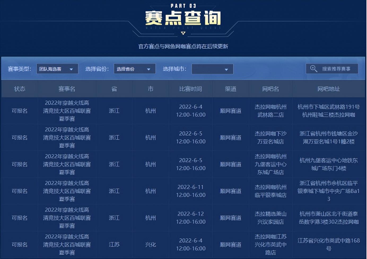Click 顺网赛道 in the 2022-6-12 row
The image size is (367, 259).
coord(230,218)
